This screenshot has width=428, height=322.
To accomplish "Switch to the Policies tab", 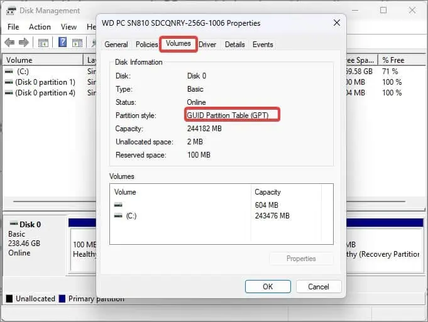I will 147,45.
